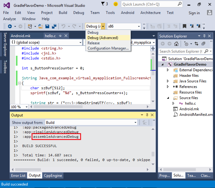Select plain Debug configuration

pos(108,33)
